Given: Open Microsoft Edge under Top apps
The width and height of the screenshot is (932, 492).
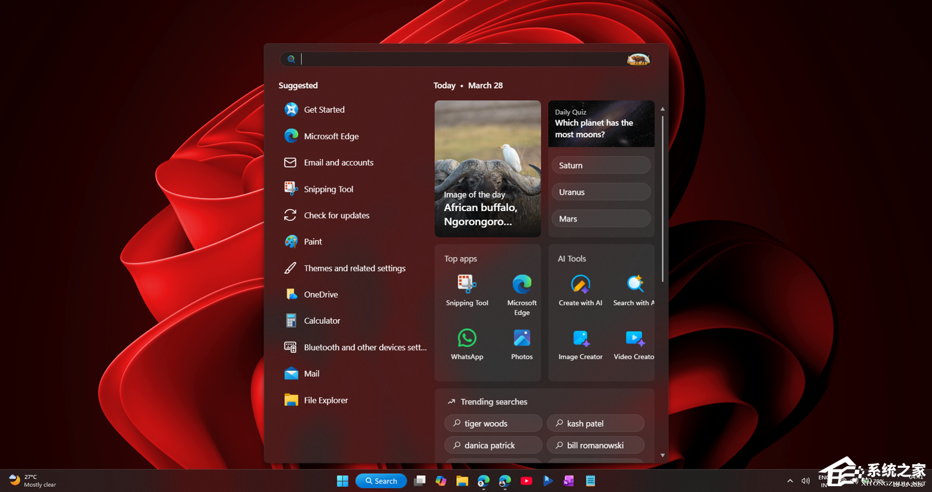Looking at the screenshot, I should point(522,295).
